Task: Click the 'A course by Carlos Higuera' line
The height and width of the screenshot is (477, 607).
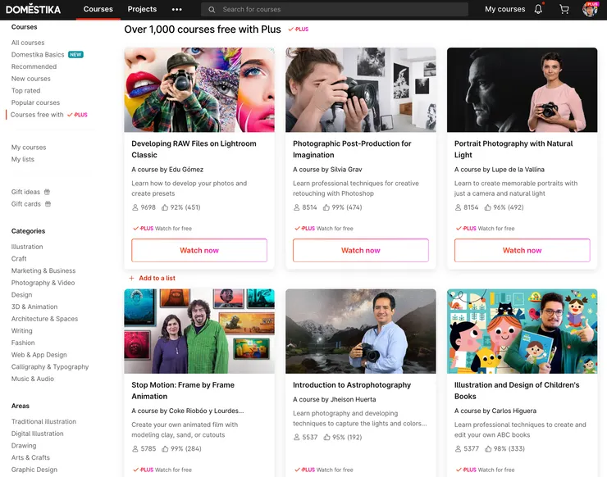Action: click(x=495, y=411)
